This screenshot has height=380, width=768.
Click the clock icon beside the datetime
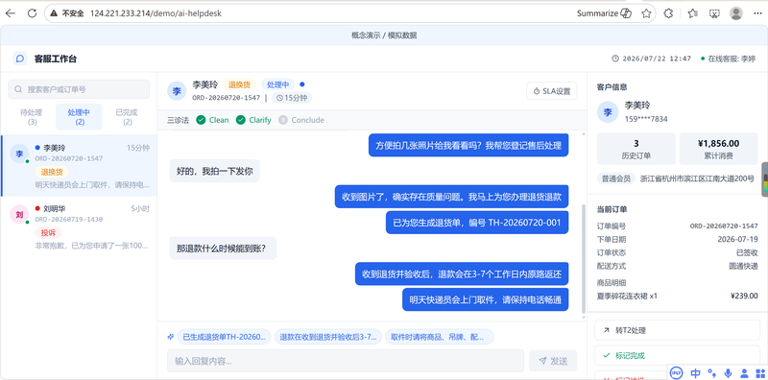click(x=615, y=59)
